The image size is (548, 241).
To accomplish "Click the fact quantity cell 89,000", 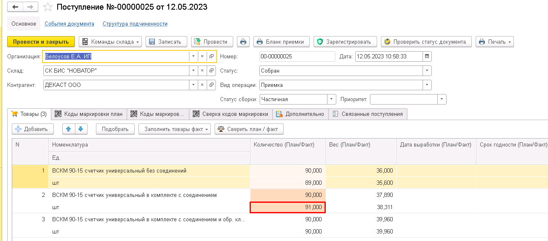I will 288,183.
